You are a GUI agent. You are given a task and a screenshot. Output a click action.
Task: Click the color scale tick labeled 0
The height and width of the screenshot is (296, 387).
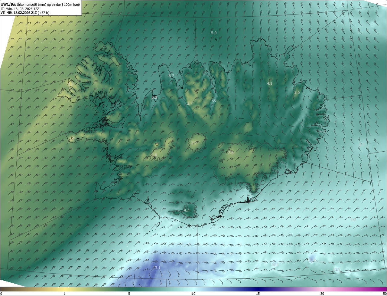1,294
